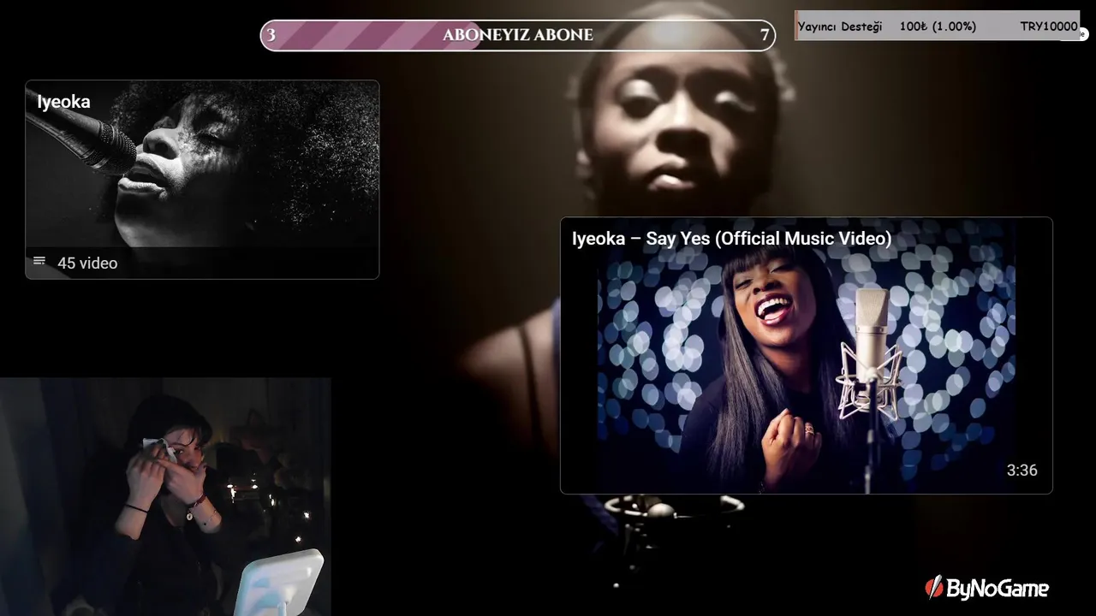Click the ByNoGame logo
The image size is (1096, 616).
[986, 588]
